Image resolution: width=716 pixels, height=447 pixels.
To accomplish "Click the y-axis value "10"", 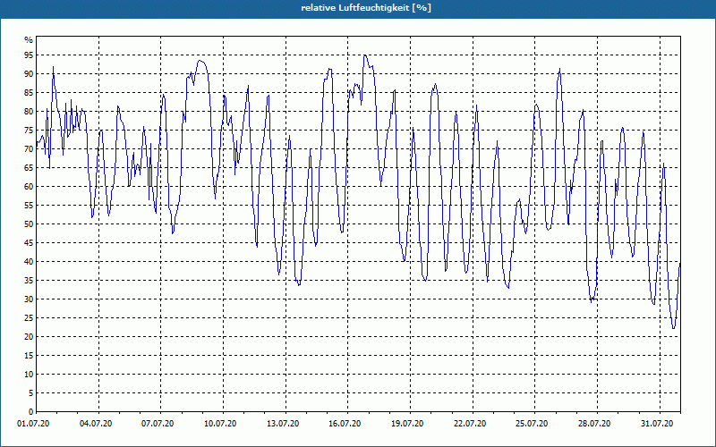I will 29,375.
